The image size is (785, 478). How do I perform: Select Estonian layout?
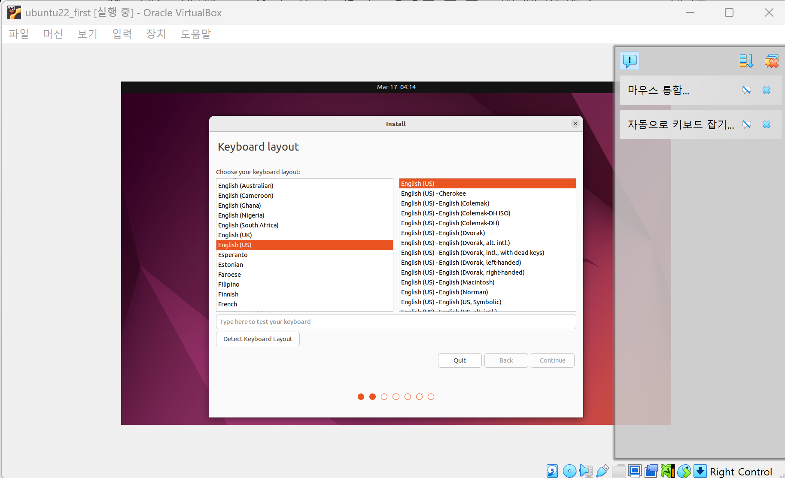[304, 265]
